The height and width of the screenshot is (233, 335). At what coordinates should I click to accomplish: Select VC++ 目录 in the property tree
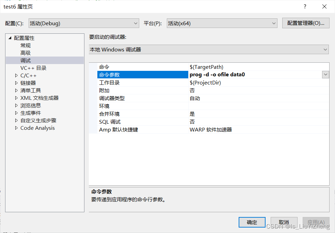click(x=33, y=68)
